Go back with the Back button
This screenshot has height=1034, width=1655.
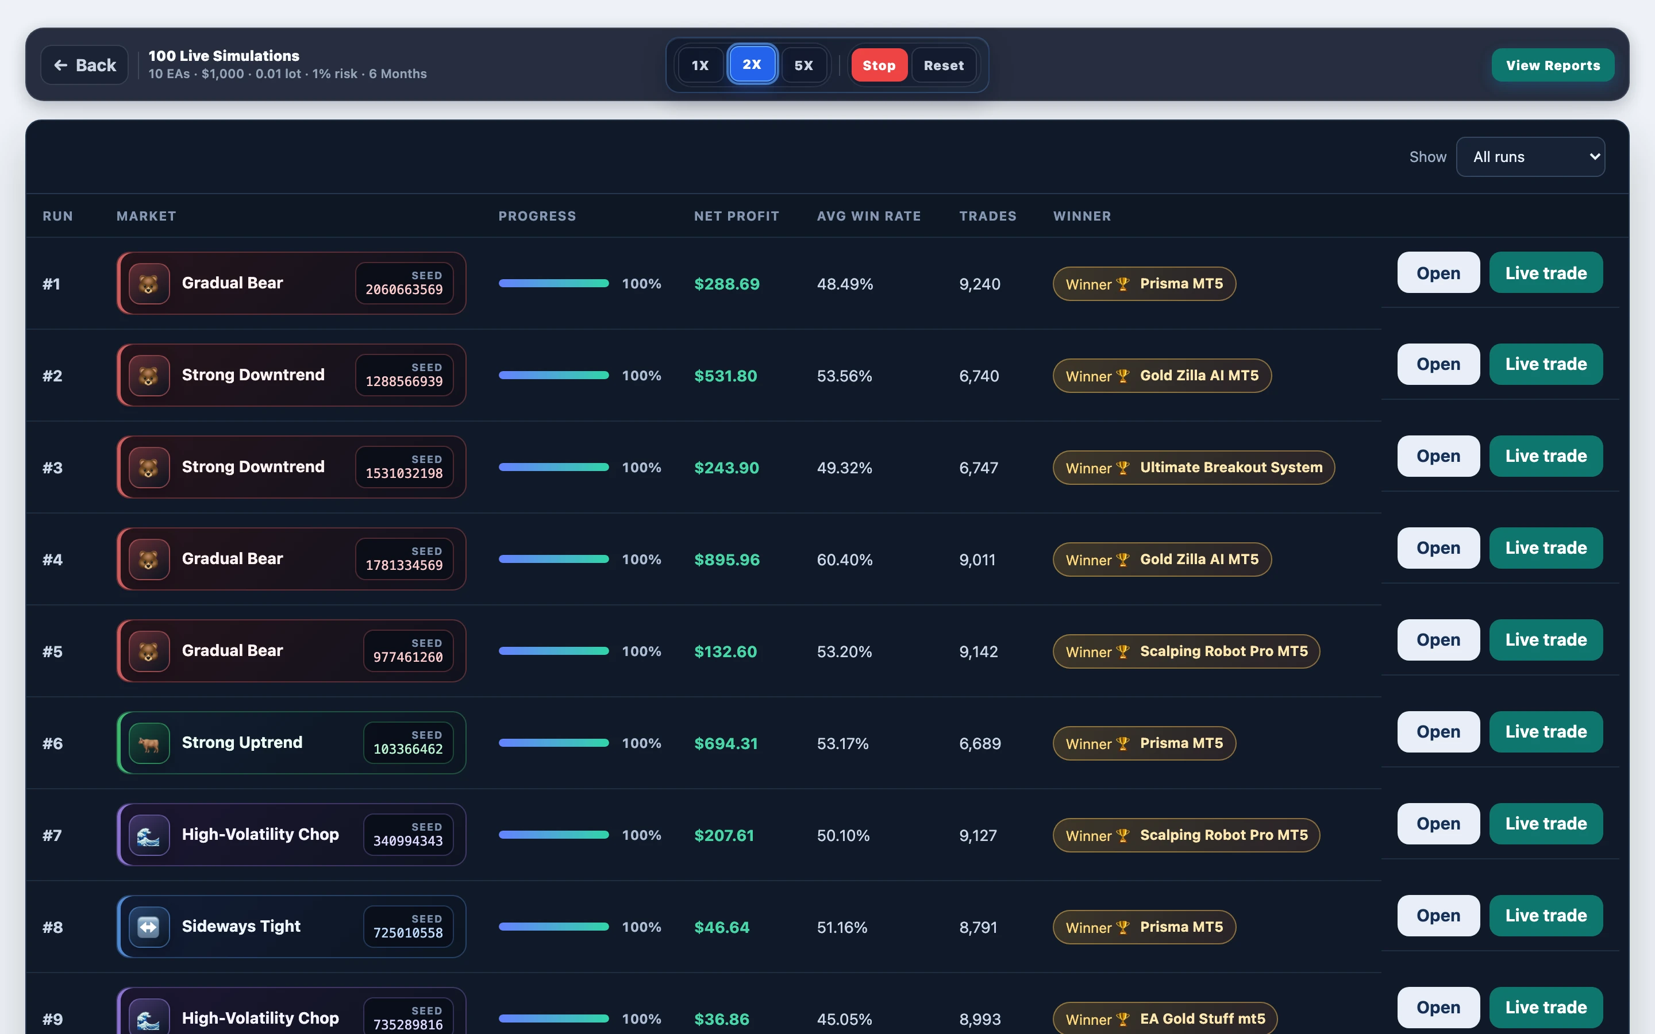click(85, 65)
